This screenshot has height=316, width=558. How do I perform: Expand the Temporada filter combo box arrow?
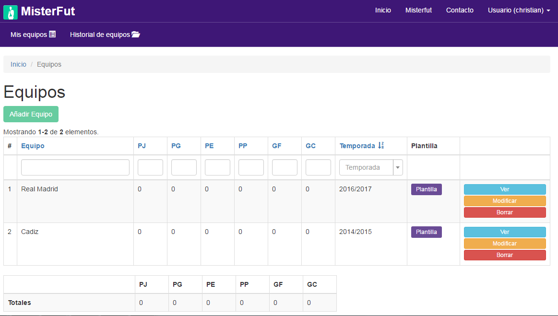398,167
